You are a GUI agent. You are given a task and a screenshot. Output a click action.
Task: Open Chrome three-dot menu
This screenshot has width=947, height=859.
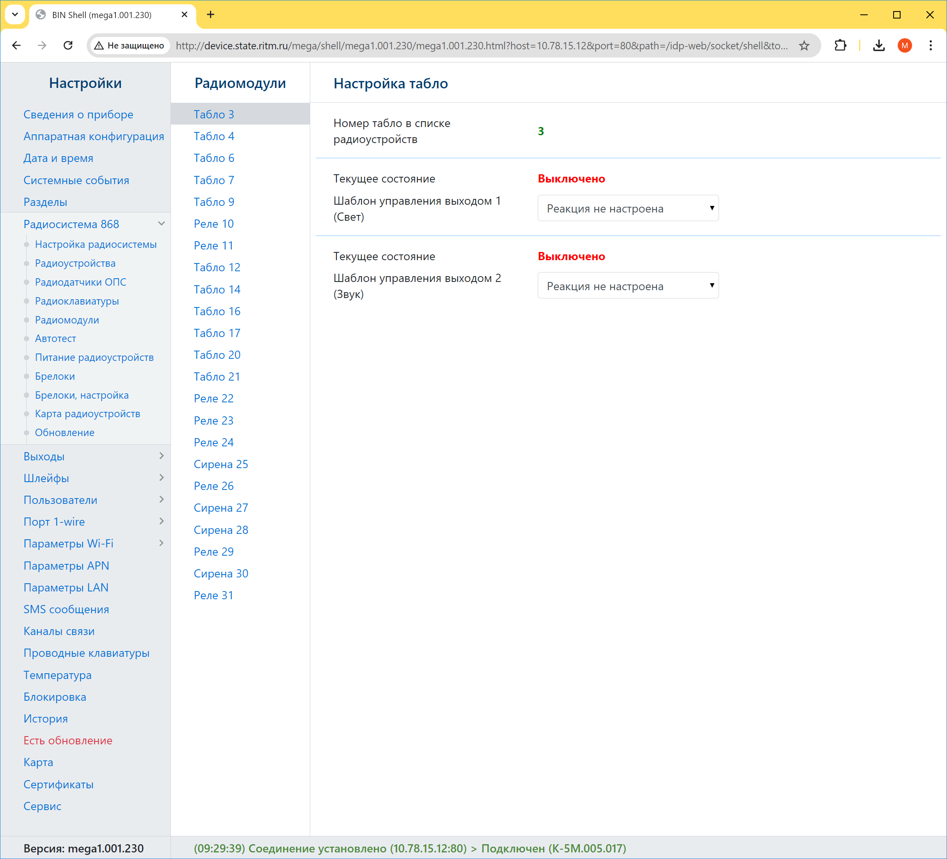931,46
